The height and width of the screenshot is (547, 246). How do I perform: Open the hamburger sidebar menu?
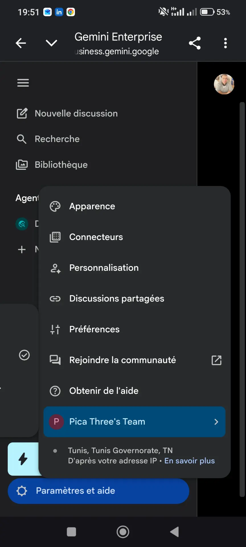click(23, 83)
